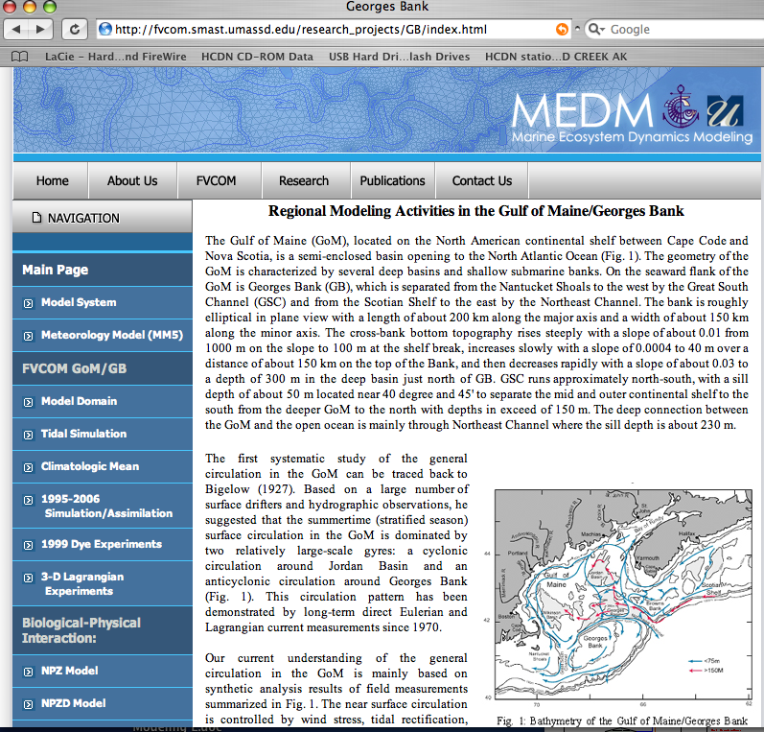The width and height of the screenshot is (764, 732).
Task: Reload the page with the refresh button
Action: pos(75,29)
